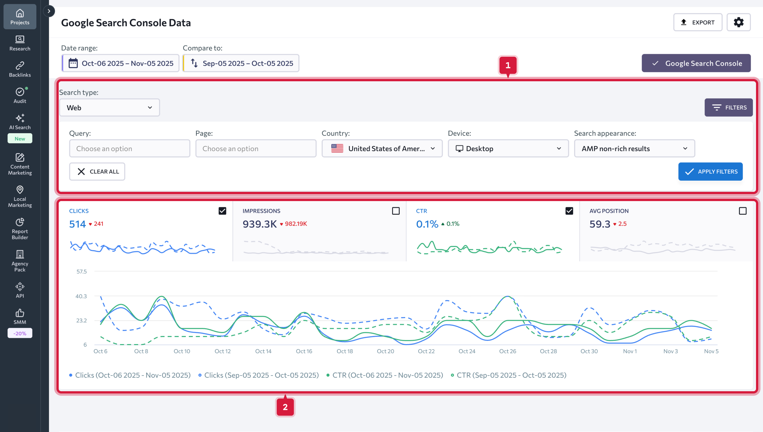Open the Search appearance dropdown
The image size is (763, 432).
click(x=634, y=148)
